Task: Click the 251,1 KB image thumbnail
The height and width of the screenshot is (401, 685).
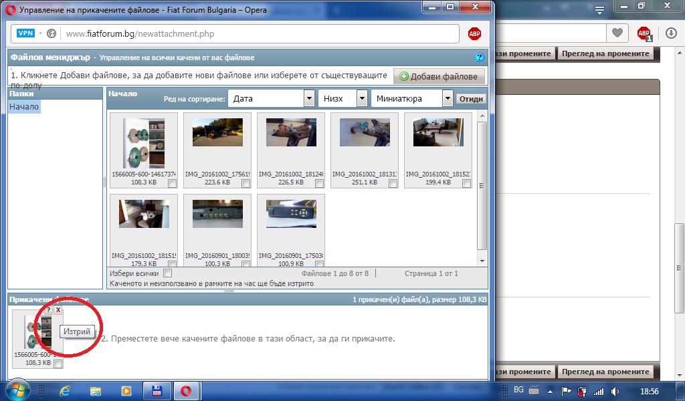Action: tap(365, 132)
